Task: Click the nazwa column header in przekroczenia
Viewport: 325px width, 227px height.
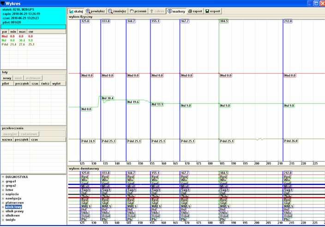Action: [7, 140]
